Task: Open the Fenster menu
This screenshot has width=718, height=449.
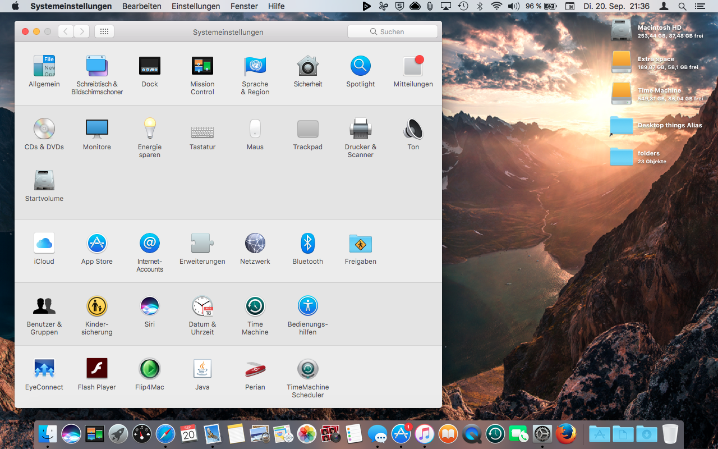Action: [244, 6]
